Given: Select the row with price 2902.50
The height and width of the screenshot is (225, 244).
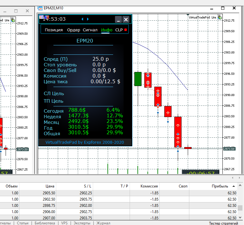Looking at the screenshot, I should [119, 199].
